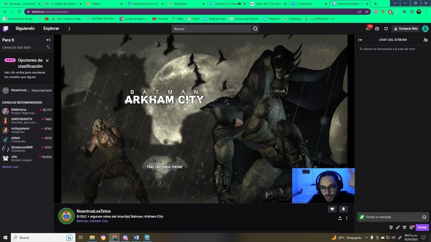Toggle the heart follow button
The image size is (431, 242).
click(x=332, y=209)
